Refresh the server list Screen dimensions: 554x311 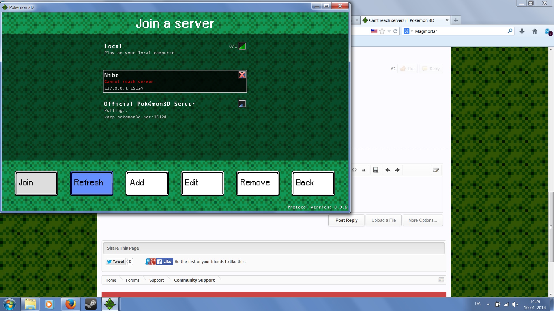[x=92, y=183]
